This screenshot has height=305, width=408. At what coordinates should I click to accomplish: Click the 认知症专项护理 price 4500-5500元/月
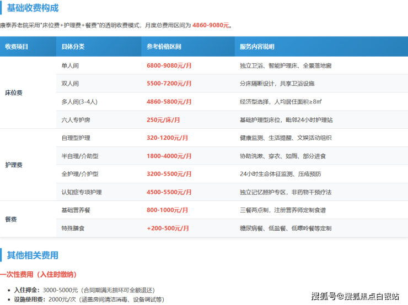click(x=169, y=192)
